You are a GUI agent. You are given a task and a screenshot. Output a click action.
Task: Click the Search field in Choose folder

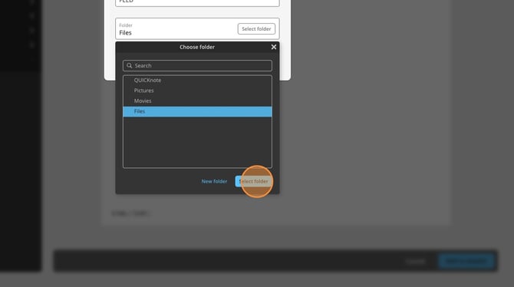pos(197,65)
